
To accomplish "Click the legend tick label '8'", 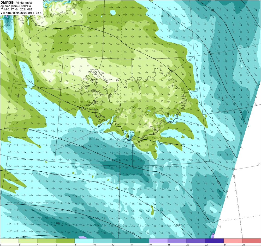I will coord(75,244).
